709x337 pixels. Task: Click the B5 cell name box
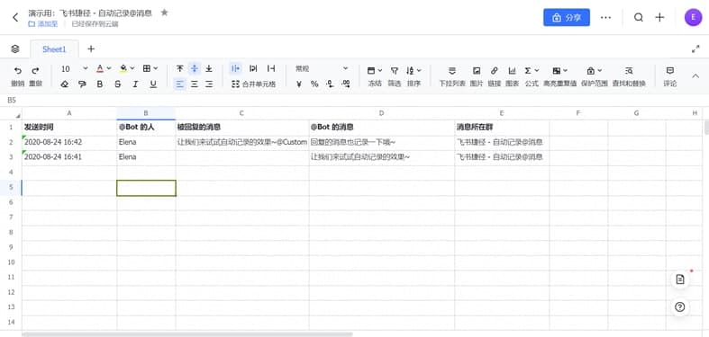tap(12, 100)
